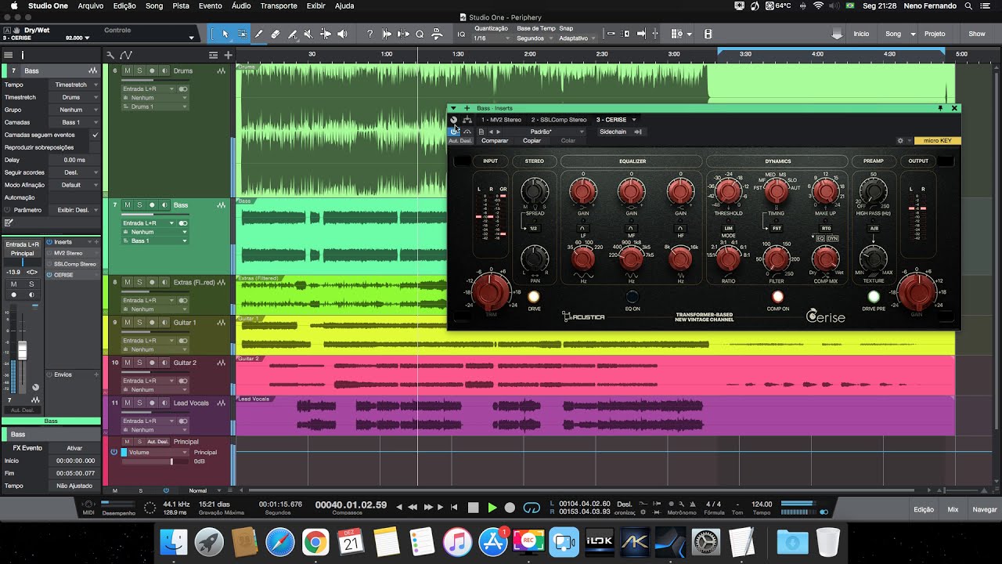Open the wrench settings icon above tracks
1002x564 pixels.
click(x=110, y=55)
